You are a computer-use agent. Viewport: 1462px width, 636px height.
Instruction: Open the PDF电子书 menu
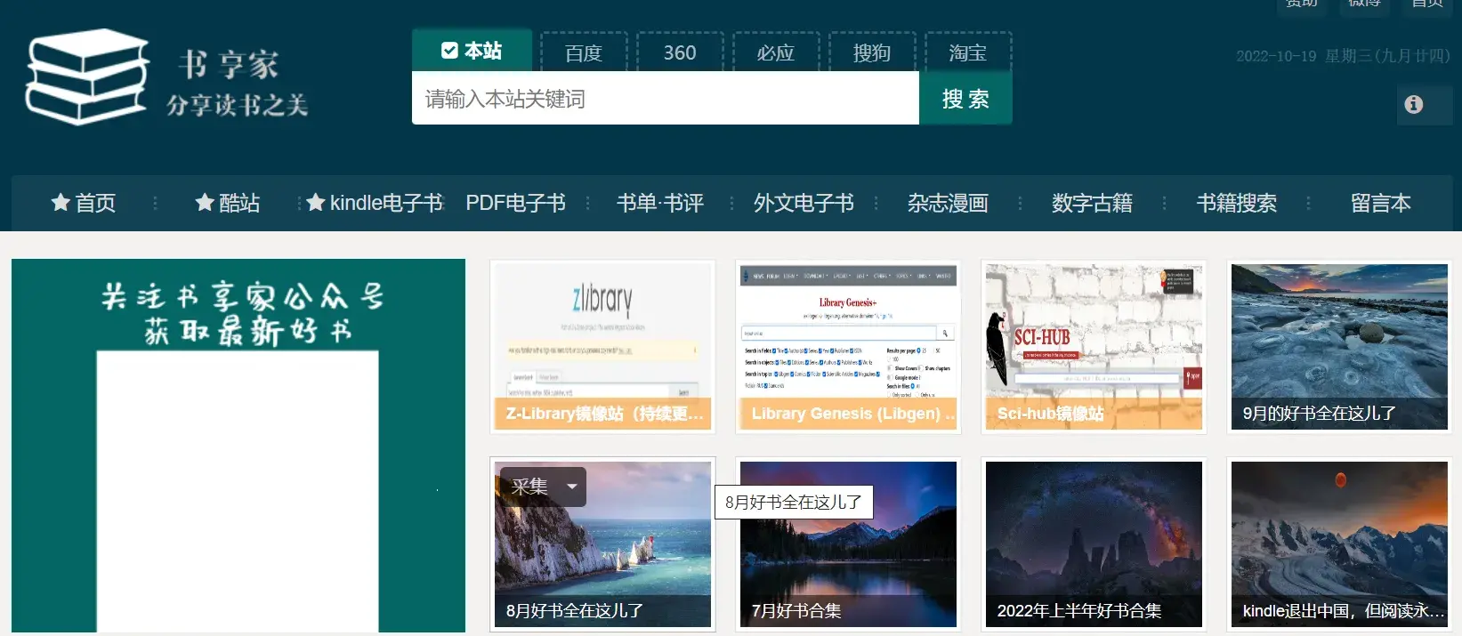click(515, 203)
